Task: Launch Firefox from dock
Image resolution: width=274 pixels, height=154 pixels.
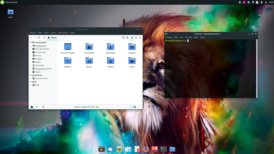Action: click(x=146, y=149)
